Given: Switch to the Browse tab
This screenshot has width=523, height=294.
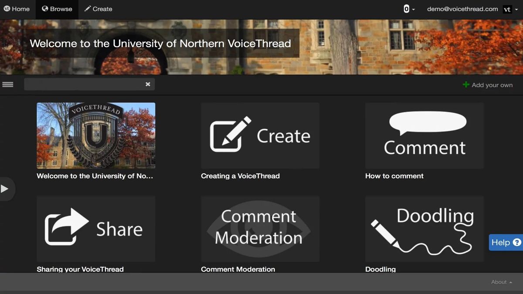Looking at the screenshot, I should pyautogui.click(x=57, y=8).
